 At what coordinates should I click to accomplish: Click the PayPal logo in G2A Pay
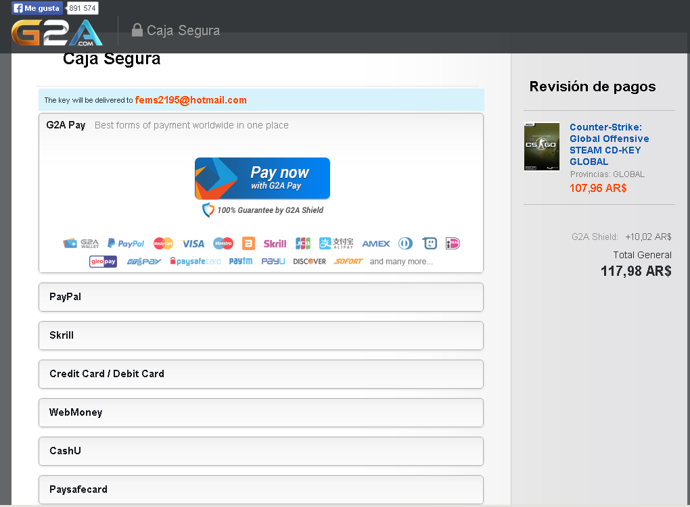pyautogui.click(x=126, y=243)
